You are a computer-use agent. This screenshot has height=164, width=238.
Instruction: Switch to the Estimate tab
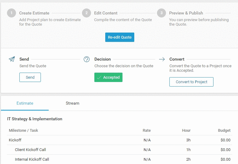(25, 103)
